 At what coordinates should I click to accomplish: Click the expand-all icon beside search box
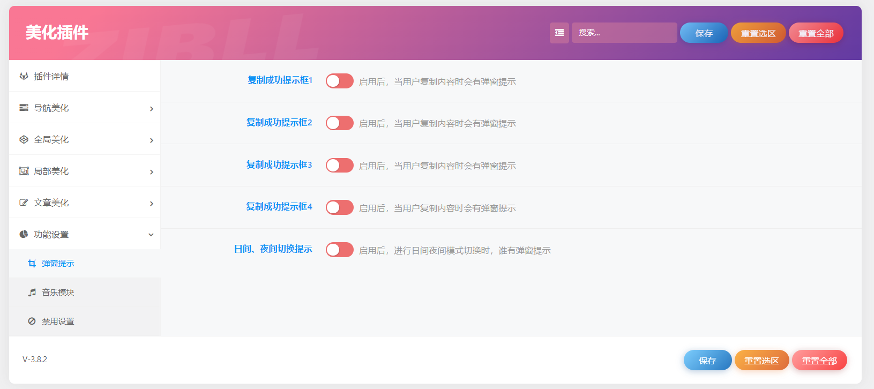(559, 33)
